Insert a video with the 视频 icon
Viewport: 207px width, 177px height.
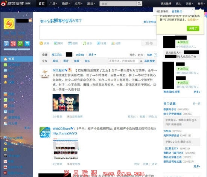click(70, 43)
